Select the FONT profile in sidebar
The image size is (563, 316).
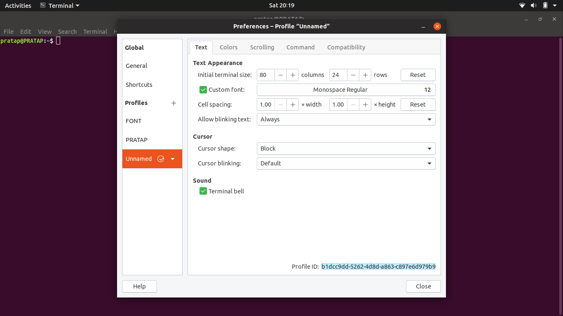point(133,121)
